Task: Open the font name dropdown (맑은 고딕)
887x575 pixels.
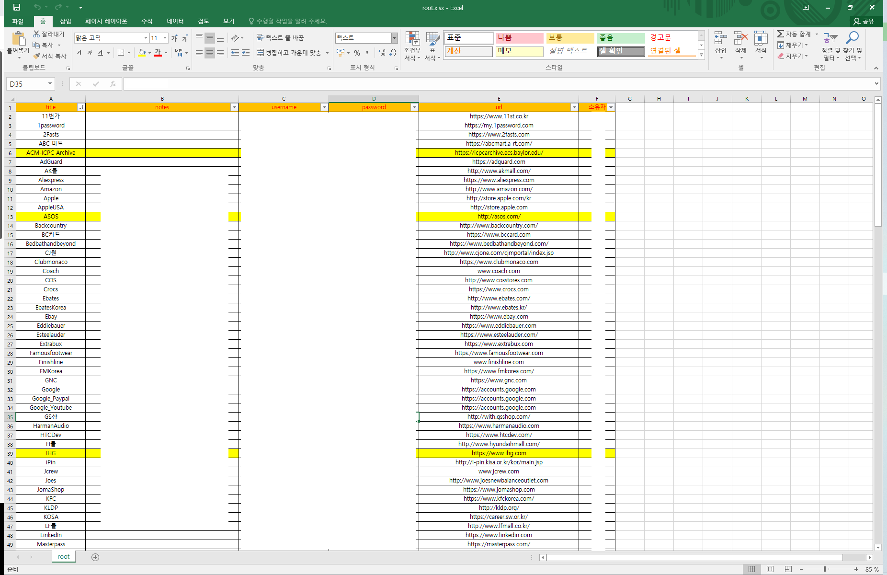Action: coord(146,38)
